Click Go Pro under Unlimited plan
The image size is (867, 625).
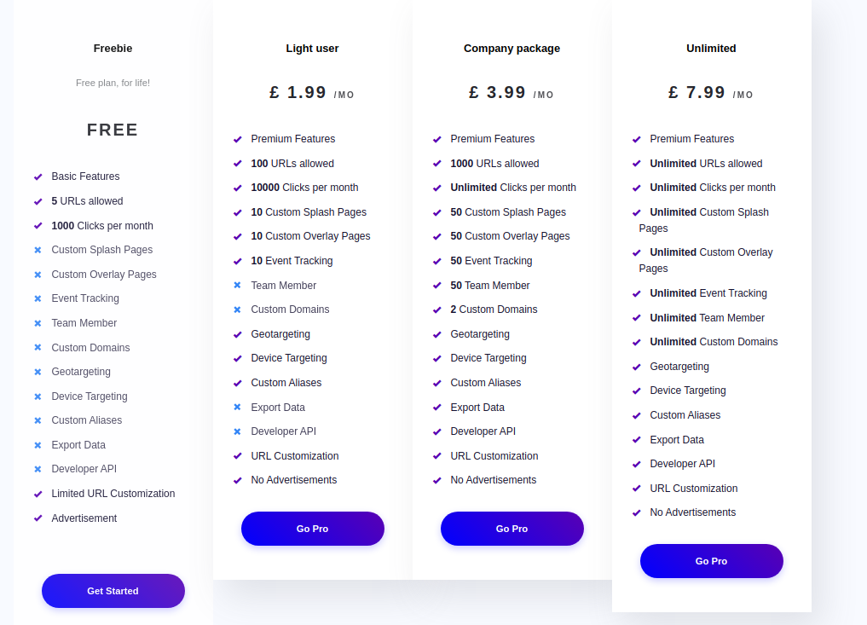712,561
